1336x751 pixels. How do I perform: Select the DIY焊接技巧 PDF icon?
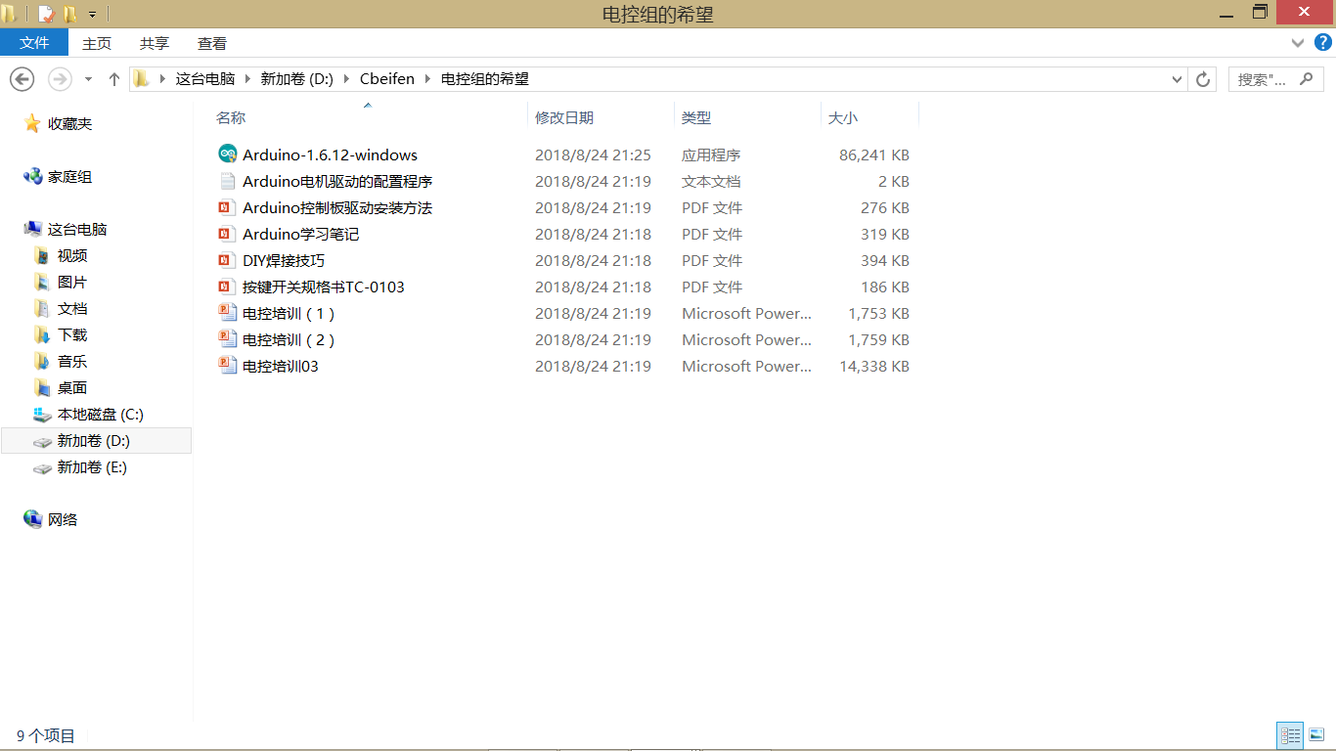point(228,260)
